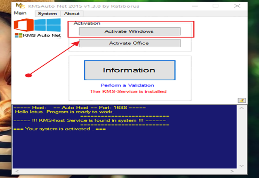Click the "Hello lotus. Program is ready" line
This screenshot has height=178, width=259.
[x=64, y=112]
